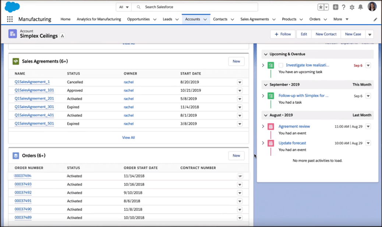Click the Account record icon in header
382x227 pixels.
tap(13, 33)
